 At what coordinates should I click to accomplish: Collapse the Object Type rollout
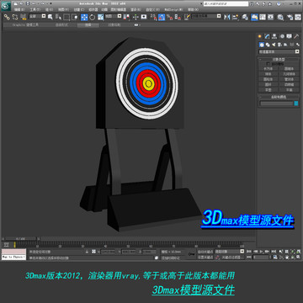pos(279,59)
